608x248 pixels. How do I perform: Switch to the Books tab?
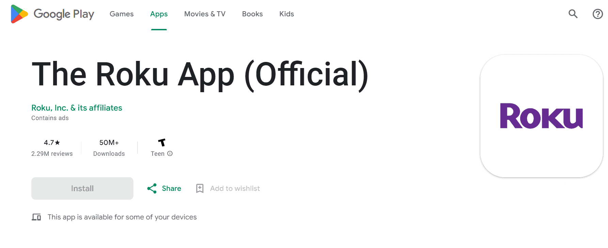coord(252,14)
